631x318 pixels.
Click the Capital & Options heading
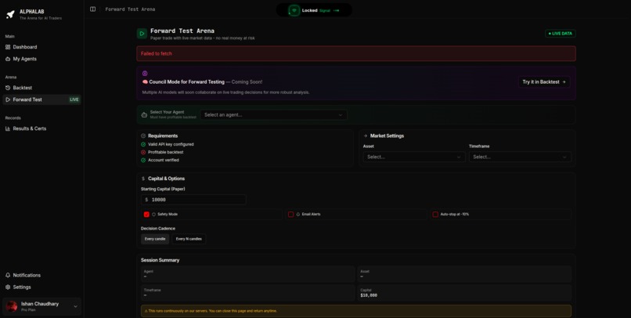coord(166,179)
